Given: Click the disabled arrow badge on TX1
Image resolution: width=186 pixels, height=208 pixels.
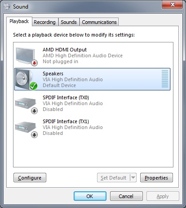Looking at the screenshot, I should [34, 135].
